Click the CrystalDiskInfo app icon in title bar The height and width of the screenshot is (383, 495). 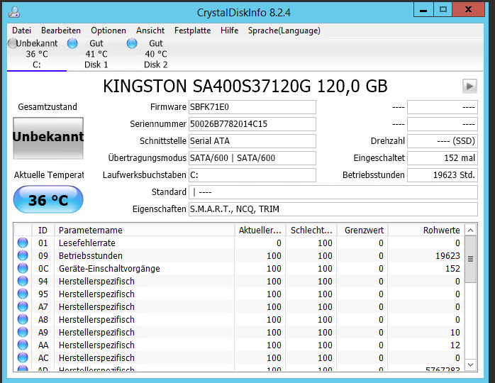pos(14,12)
